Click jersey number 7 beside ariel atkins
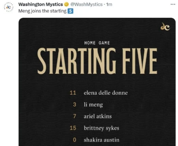Screen dimensions: 178x146 pos(75,116)
